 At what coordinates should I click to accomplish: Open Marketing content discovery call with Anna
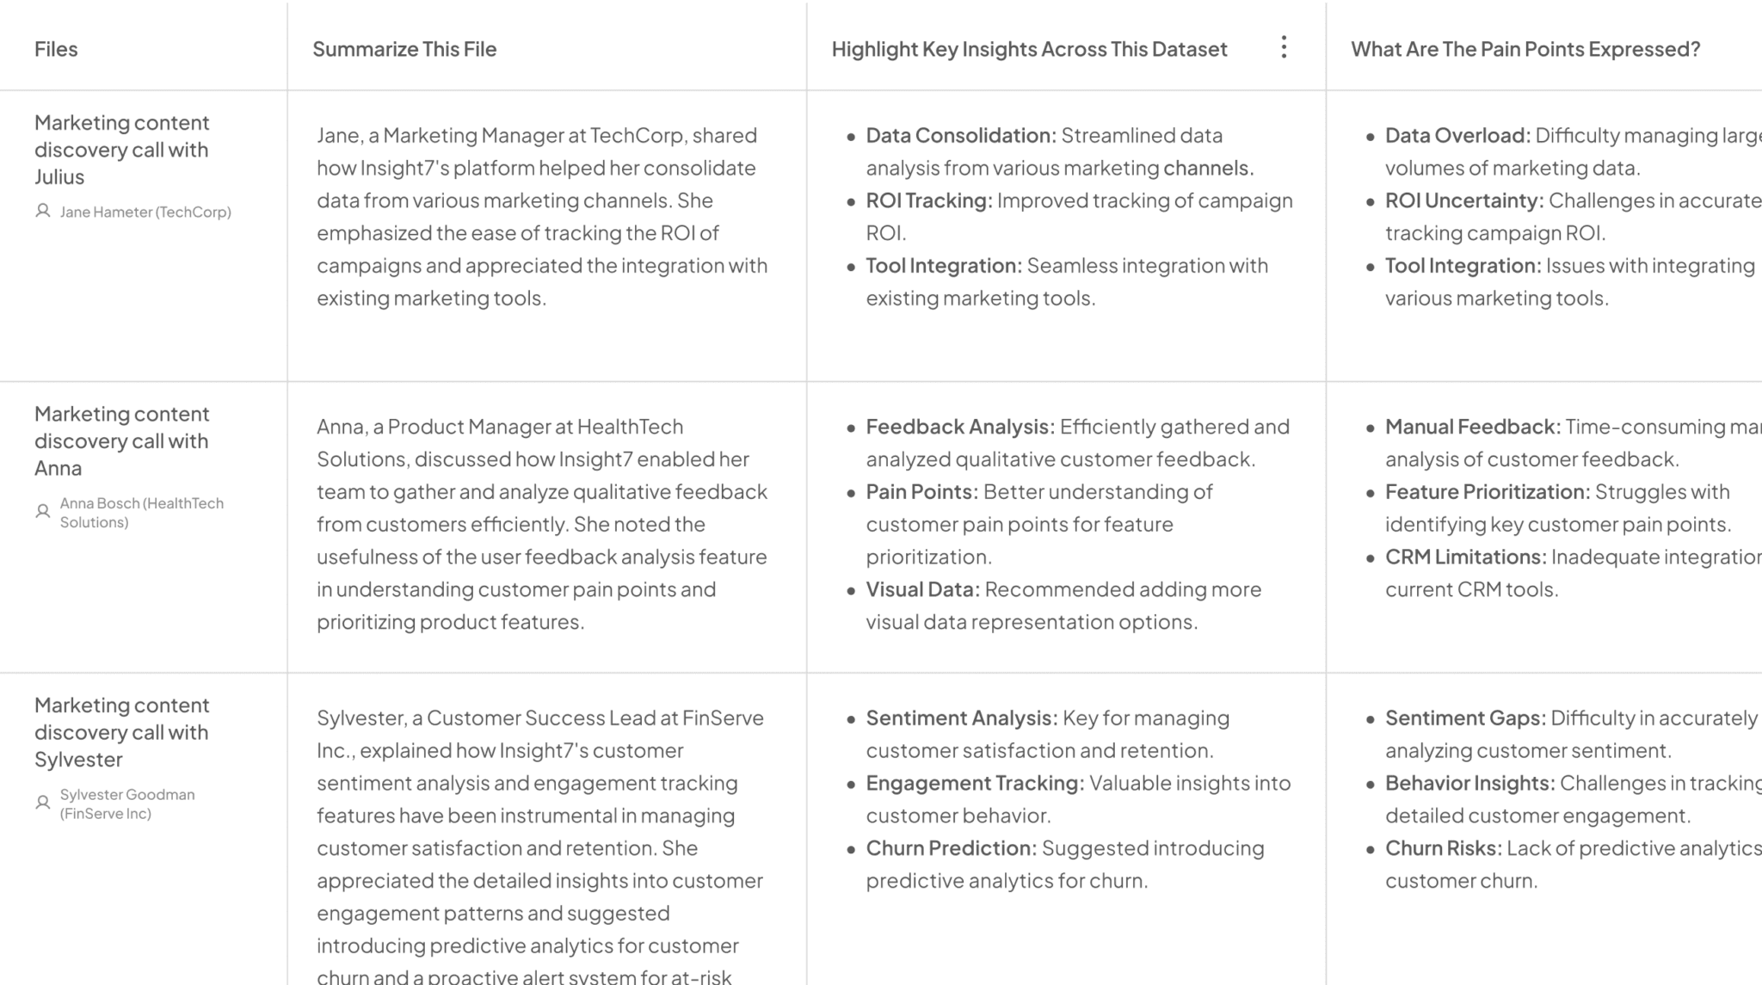121,440
